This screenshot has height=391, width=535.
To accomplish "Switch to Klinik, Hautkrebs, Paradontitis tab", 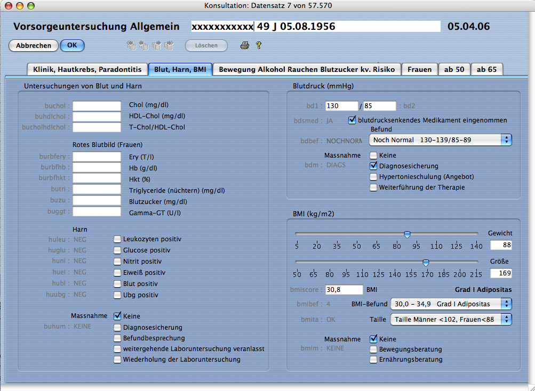I will tap(87, 69).
